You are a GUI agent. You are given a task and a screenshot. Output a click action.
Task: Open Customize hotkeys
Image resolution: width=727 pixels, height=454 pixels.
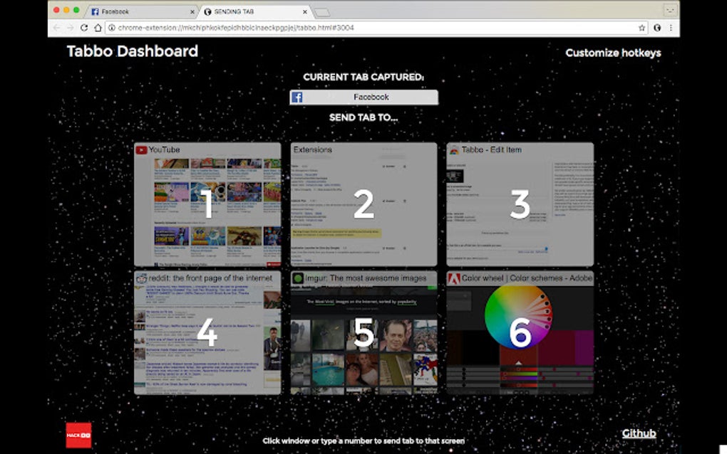[613, 53]
